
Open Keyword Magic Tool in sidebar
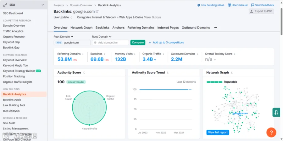click(x=16, y=65)
